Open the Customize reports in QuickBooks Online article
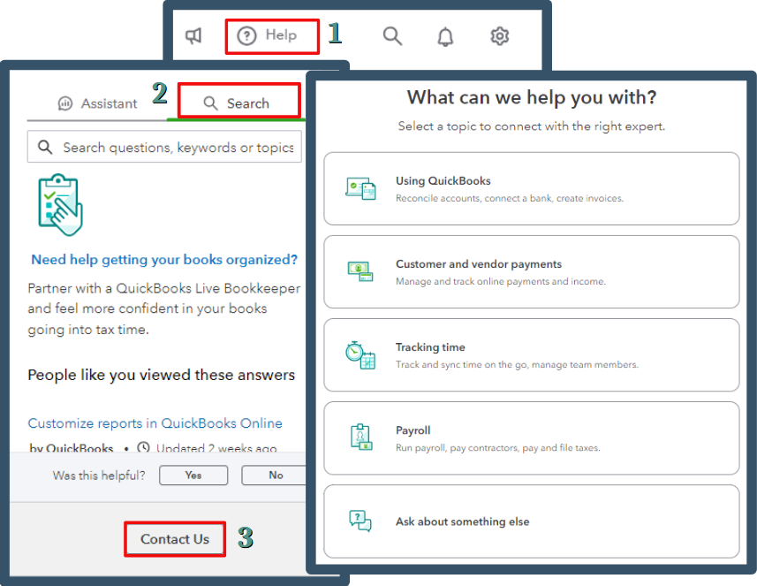Screen dimensions: 757x586 click(155, 423)
